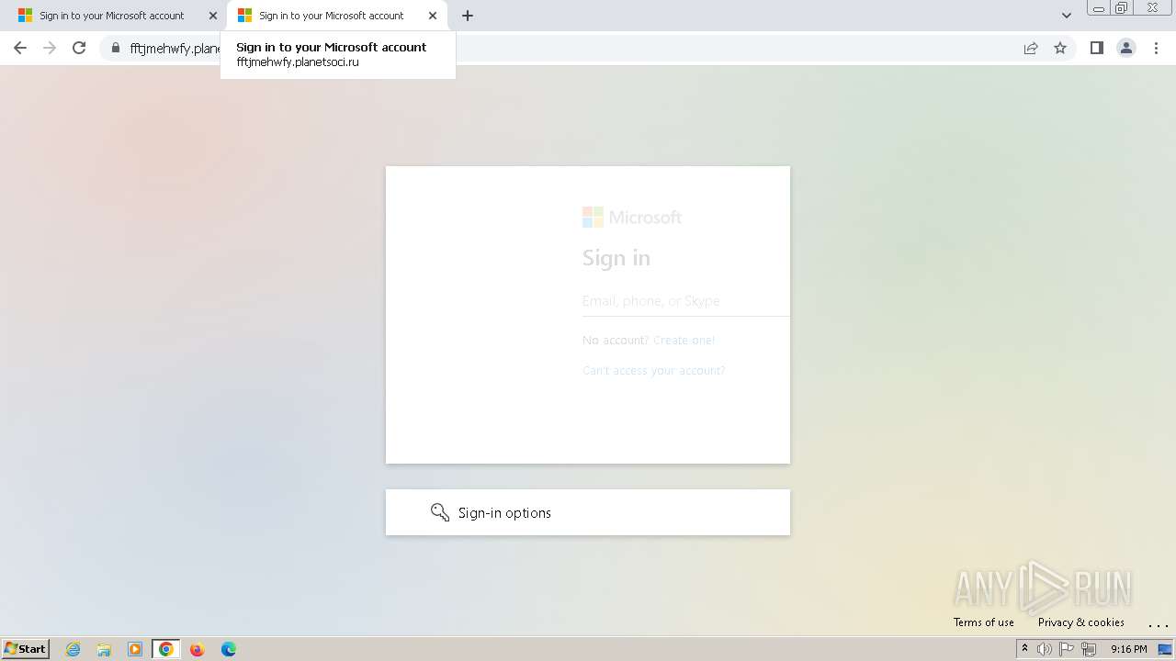Click the padlock site info icon
Image resolution: width=1176 pixels, height=661 pixels.
pyautogui.click(x=116, y=48)
